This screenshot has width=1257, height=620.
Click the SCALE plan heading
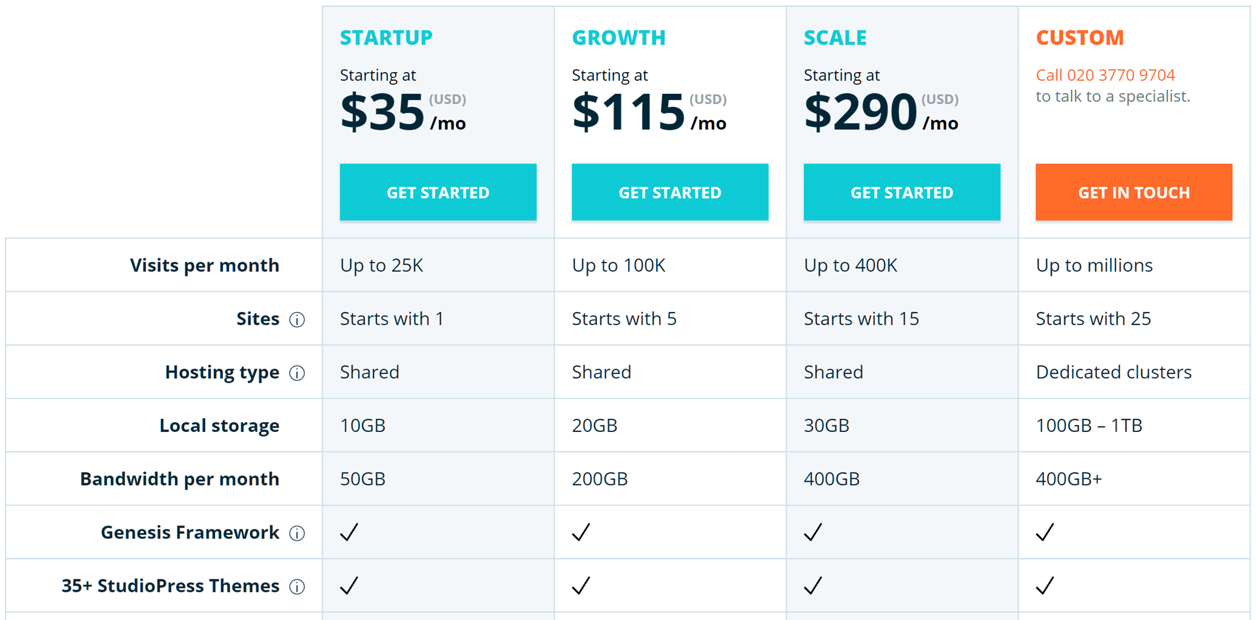point(835,38)
